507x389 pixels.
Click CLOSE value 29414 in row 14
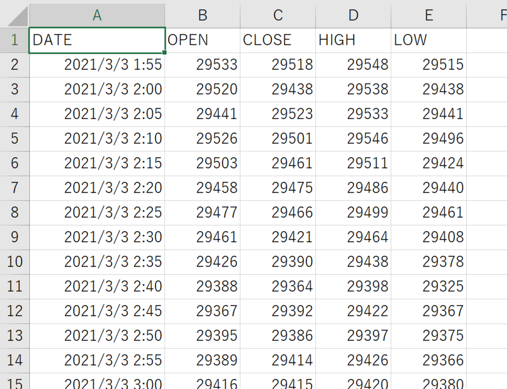(278, 360)
